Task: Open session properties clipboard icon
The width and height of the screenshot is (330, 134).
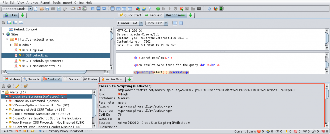Action: [59, 9]
